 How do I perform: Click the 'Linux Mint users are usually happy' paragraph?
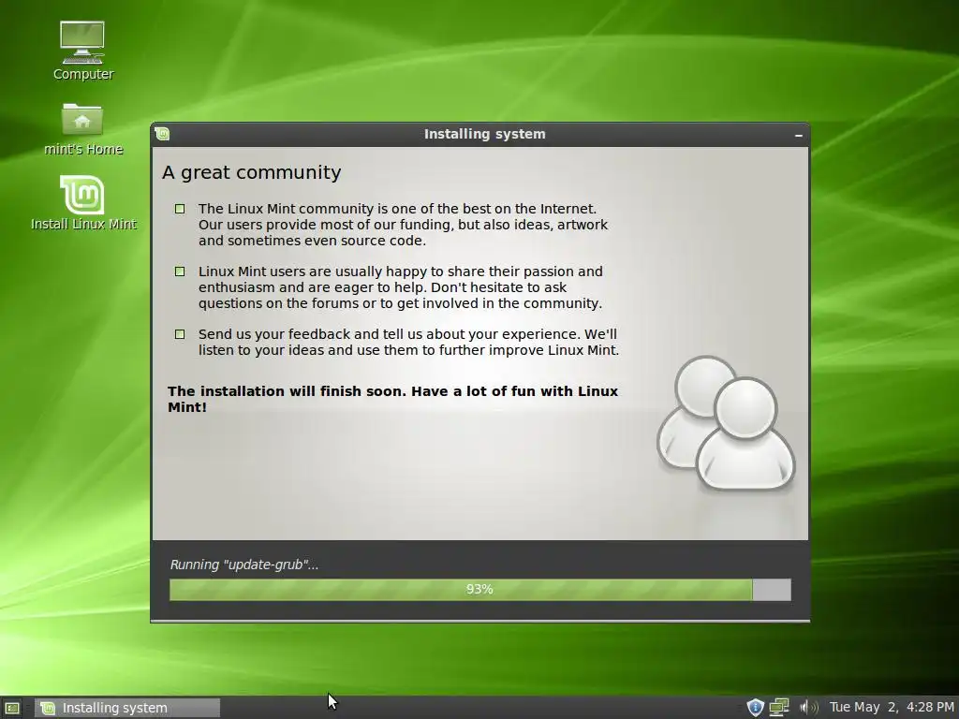coord(401,287)
